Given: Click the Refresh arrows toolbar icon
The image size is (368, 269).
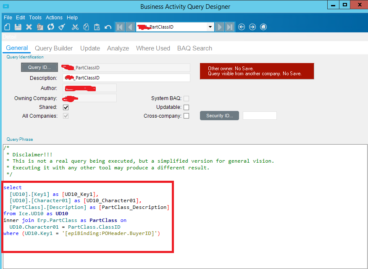Looking at the screenshot, I should coord(51,27).
